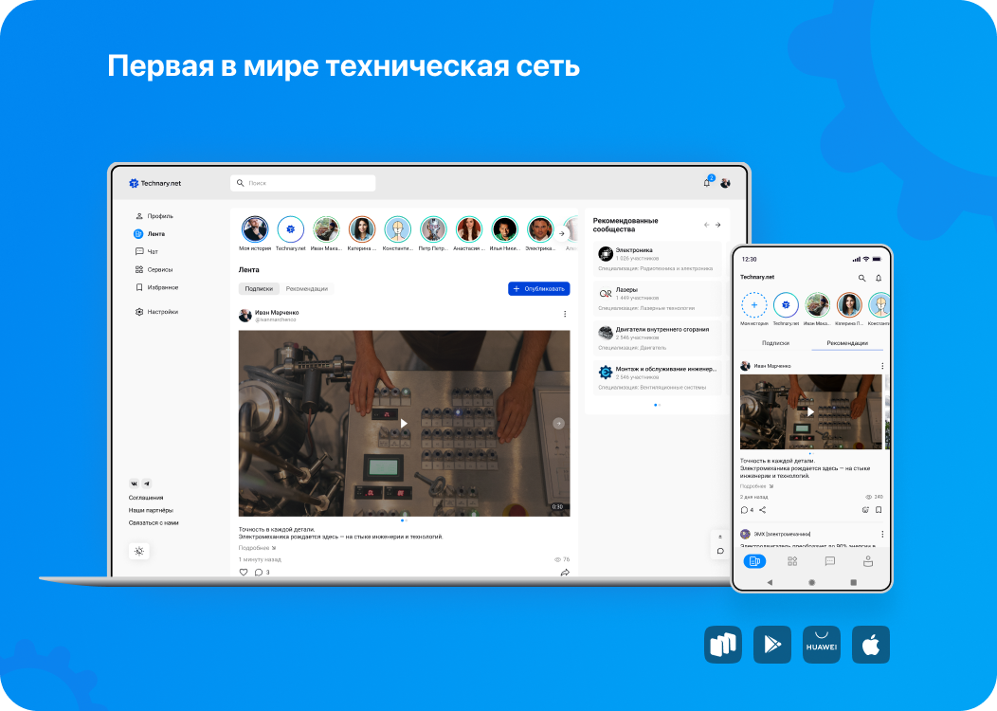Open comments on phone post
Image resolution: width=997 pixels, height=711 pixels.
[747, 510]
